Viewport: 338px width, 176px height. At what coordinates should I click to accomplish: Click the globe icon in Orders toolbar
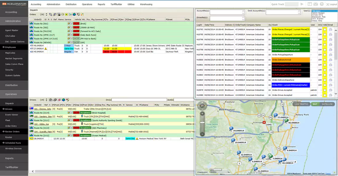pyautogui.click(x=74, y=14)
